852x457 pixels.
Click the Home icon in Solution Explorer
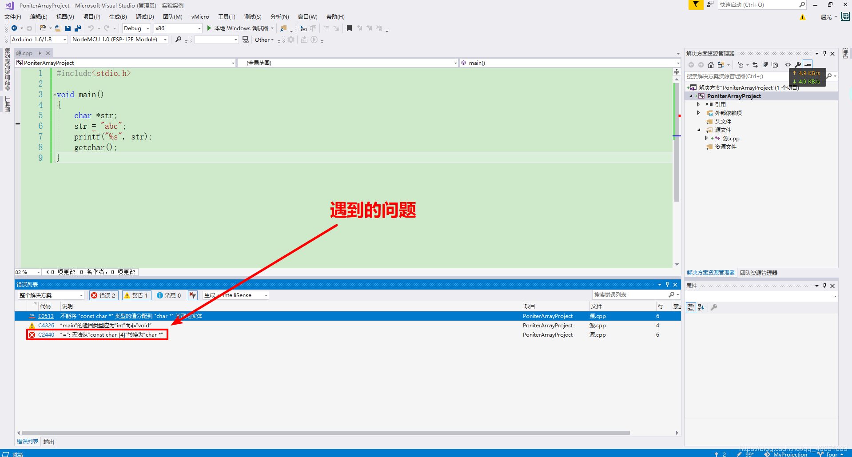[711, 65]
